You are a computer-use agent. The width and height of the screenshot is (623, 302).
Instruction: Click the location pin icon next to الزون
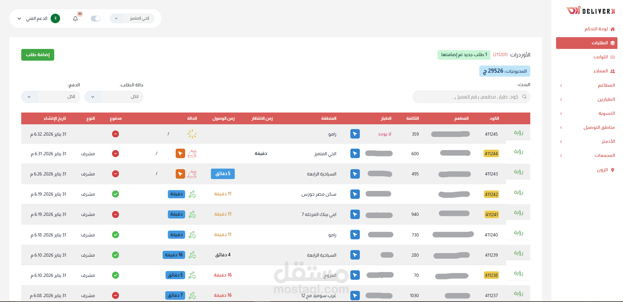click(613, 170)
